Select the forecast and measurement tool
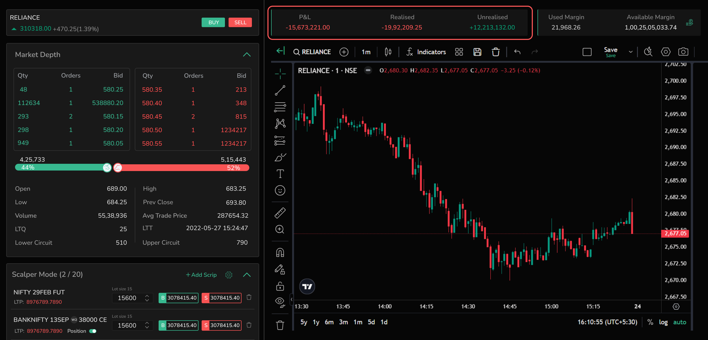Screen dimensions: 708x340 (280, 140)
